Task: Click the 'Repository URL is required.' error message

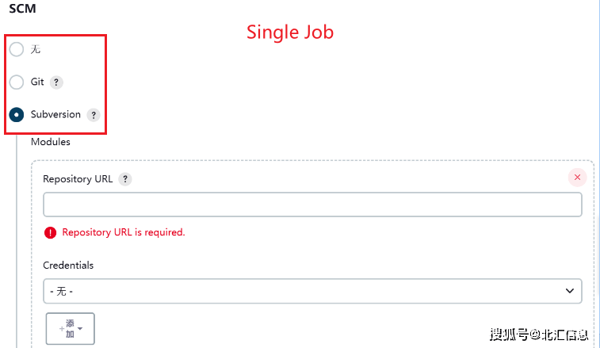Action: coord(124,232)
